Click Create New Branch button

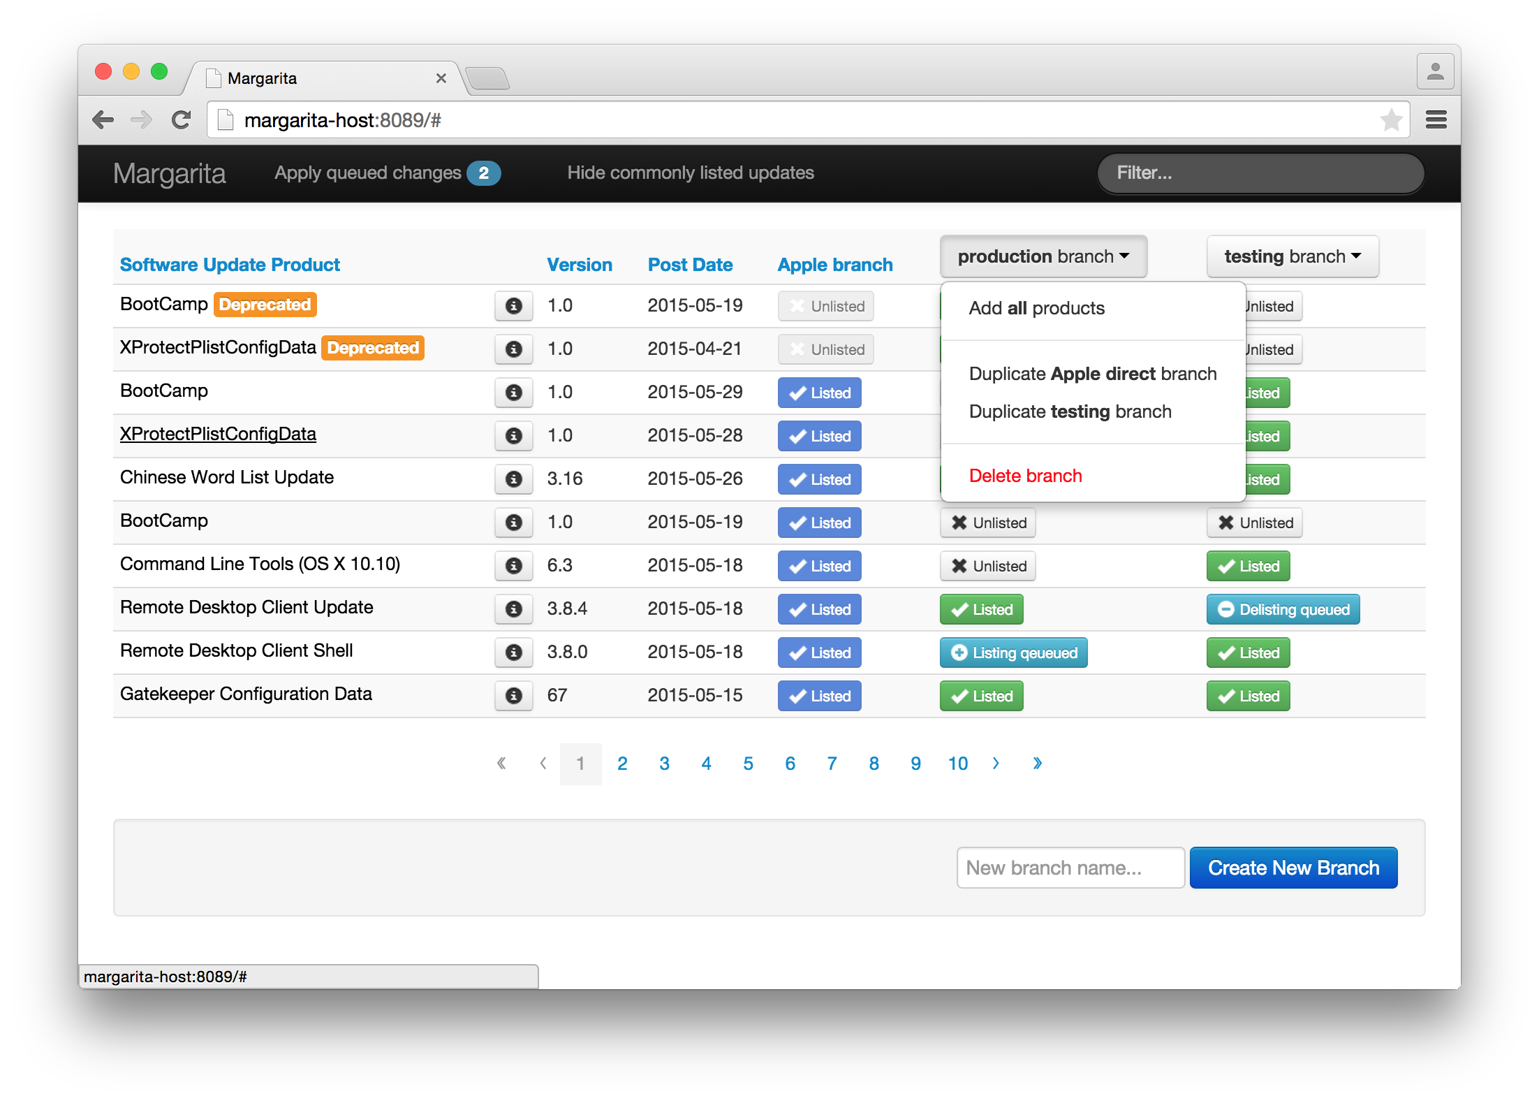click(1293, 868)
